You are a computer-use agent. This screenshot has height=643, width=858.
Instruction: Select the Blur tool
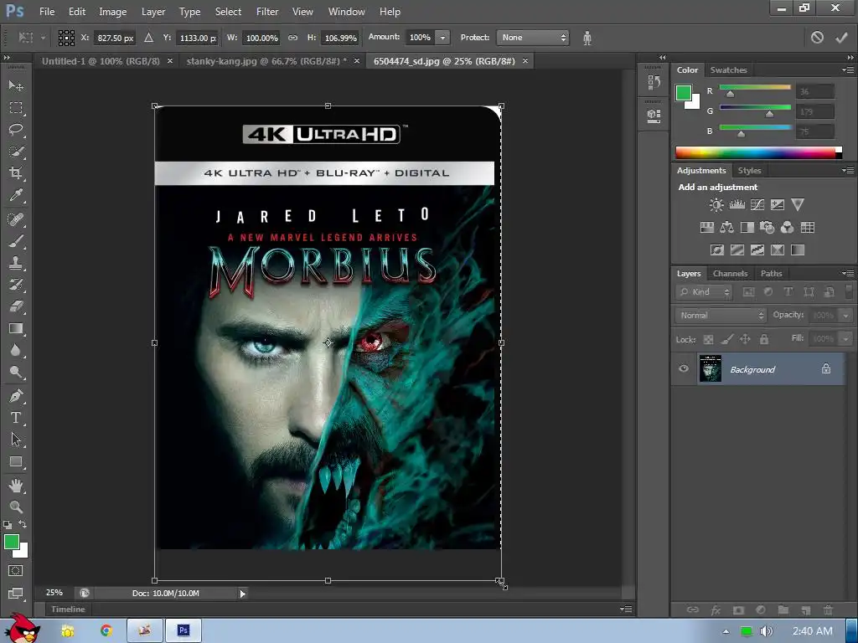point(16,351)
